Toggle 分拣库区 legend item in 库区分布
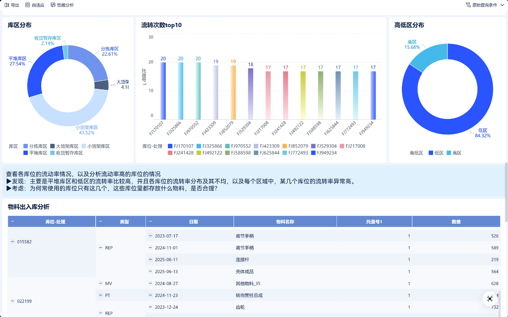This screenshot has width=508, height=317. 35,146
